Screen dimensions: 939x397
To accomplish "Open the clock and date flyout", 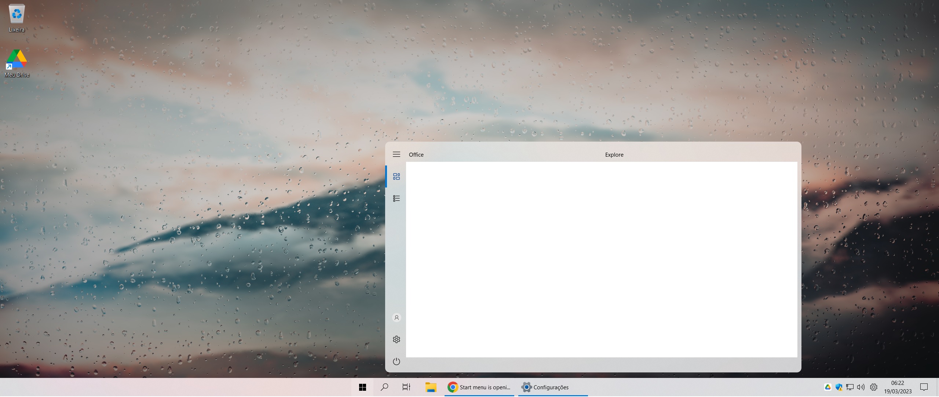I will [898, 387].
